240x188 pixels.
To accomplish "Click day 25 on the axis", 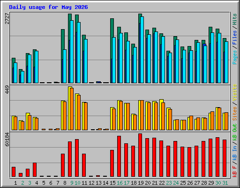I will [x=183, y=183].
